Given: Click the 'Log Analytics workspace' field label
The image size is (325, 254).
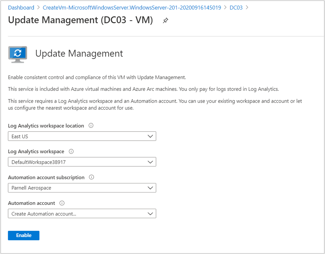Looking at the screenshot, I should point(36,152).
